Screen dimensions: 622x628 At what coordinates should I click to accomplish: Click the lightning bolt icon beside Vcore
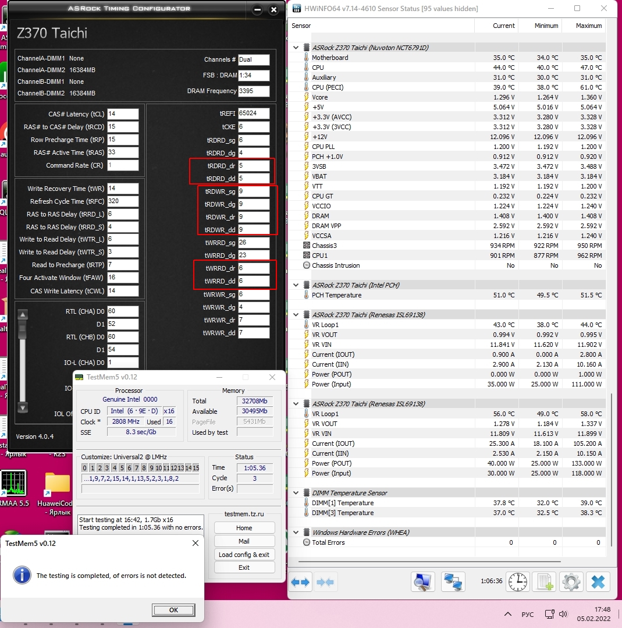point(307,97)
